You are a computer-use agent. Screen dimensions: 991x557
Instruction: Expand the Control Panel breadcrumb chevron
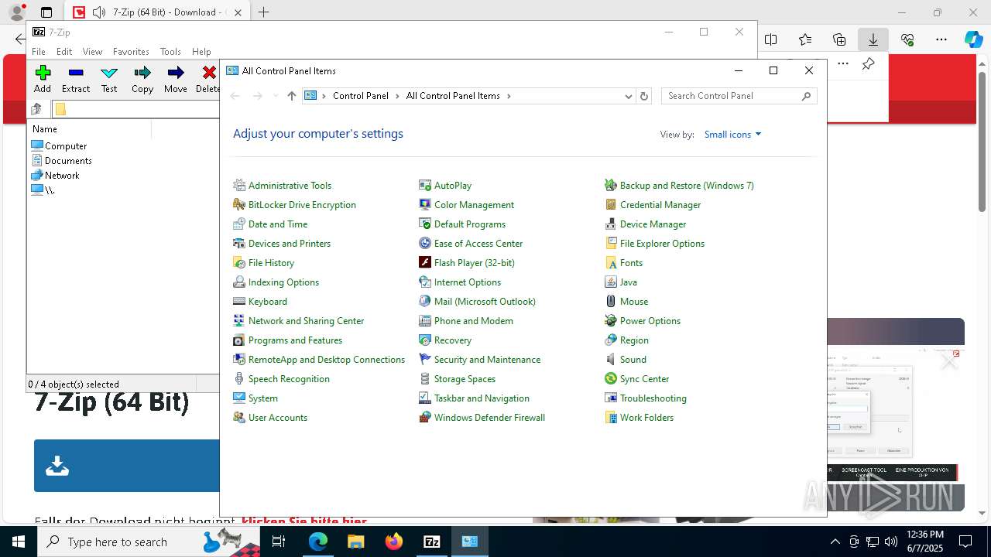(397, 96)
